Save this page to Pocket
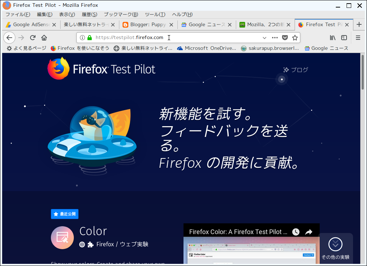 [285, 37]
